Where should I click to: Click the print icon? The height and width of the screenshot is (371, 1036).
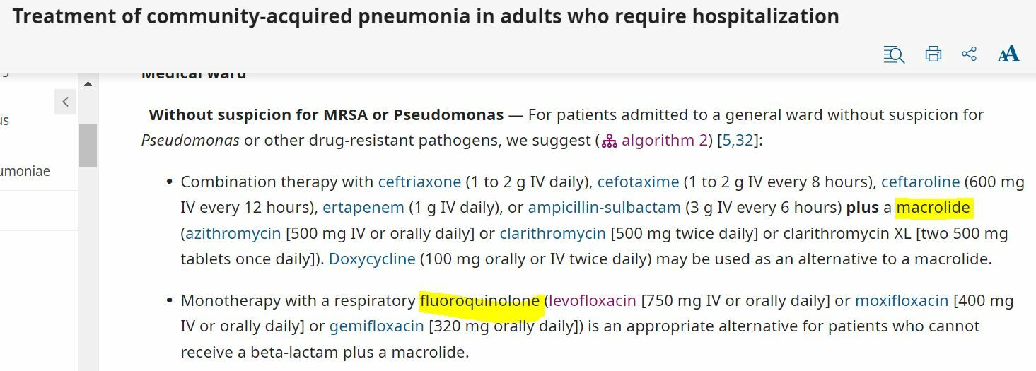933,54
